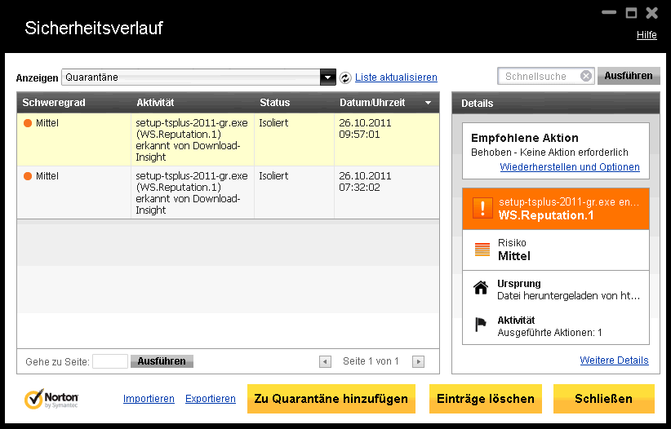Open Weitere Details link
The image size is (671, 429).
point(614,360)
